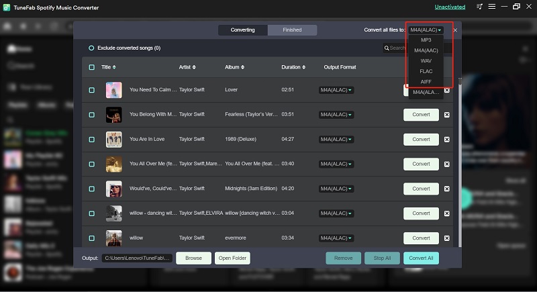Sort songs by Title sort arrows
The height and width of the screenshot is (292, 537).
click(114, 67)
